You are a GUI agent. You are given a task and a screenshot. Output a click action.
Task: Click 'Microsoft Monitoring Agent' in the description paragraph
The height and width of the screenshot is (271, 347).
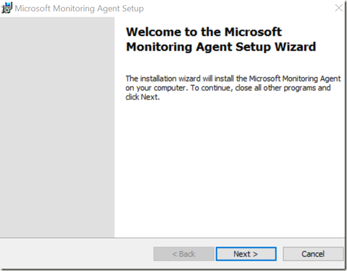[x=295, y=78]
